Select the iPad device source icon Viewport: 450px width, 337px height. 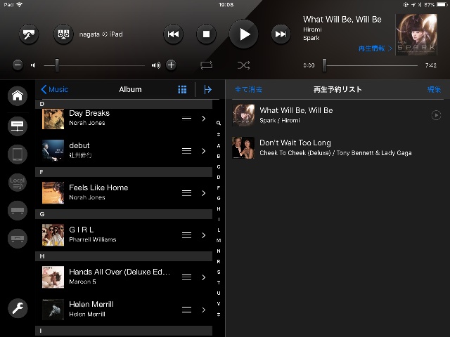(x=18, y=154)
